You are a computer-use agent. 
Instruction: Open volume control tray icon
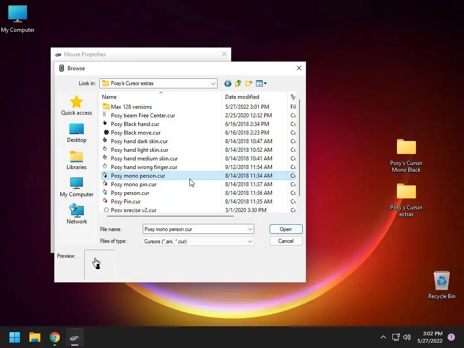click(x=407, y=337)
